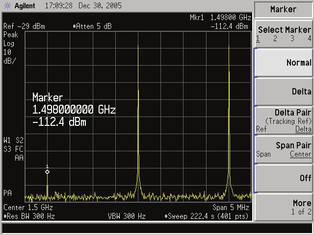The width and height of the screenshot is (314, 235).
Task: Click the Peak detector label
Action: coord(11,35)
